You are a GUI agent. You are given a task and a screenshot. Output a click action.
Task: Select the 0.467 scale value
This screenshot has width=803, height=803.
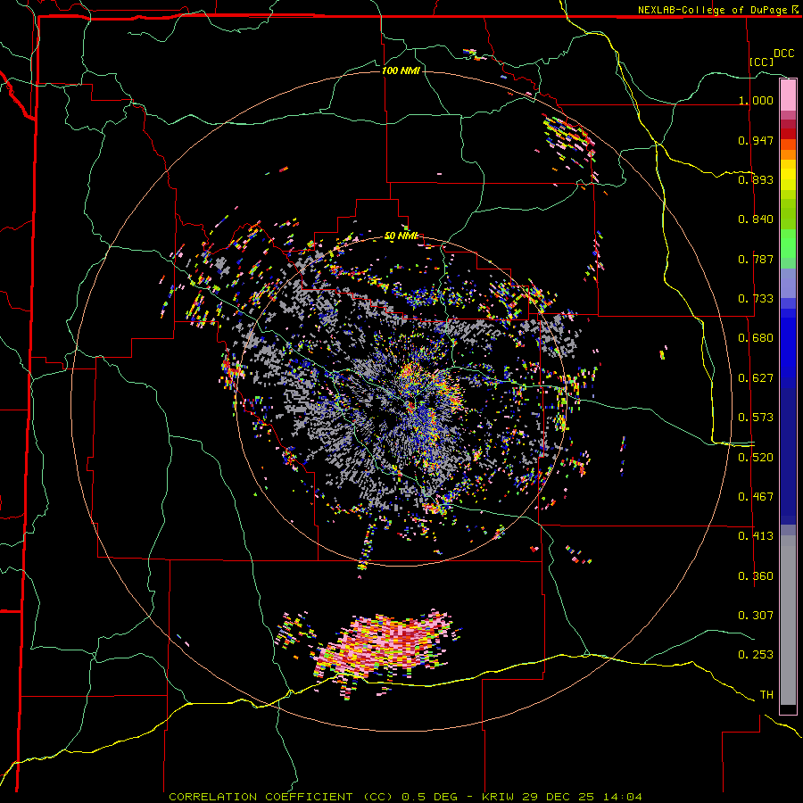point(756,497)
